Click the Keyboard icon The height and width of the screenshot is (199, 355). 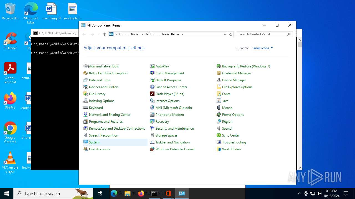86,108
